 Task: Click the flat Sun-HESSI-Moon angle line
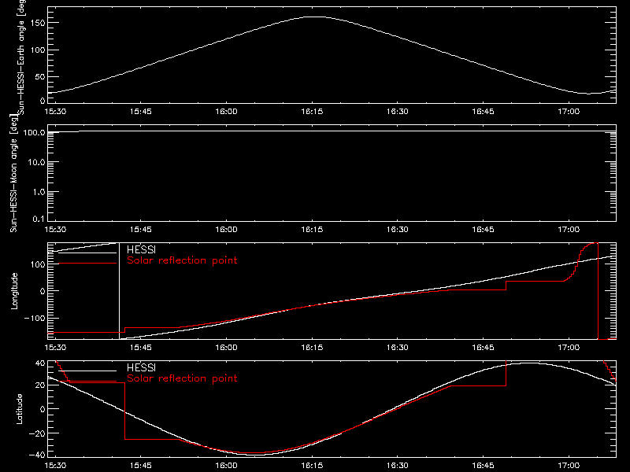[332, 131]
